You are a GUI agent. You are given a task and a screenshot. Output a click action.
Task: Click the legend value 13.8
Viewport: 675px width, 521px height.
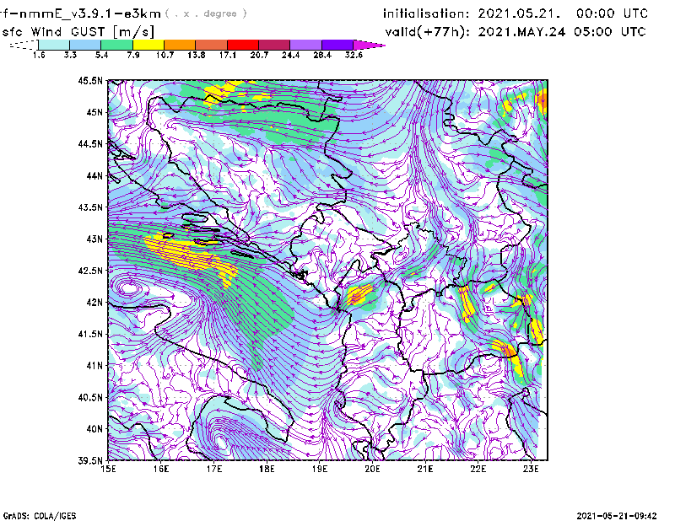coord(197,55)
